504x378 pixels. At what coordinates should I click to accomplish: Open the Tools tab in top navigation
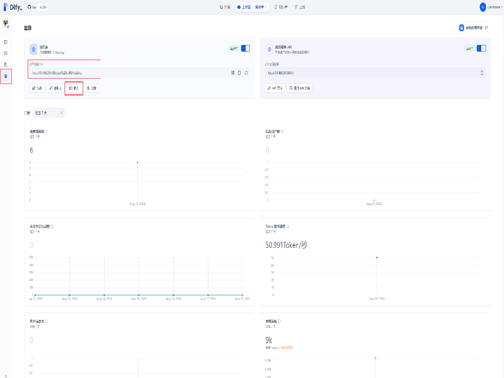click(300, 7)
